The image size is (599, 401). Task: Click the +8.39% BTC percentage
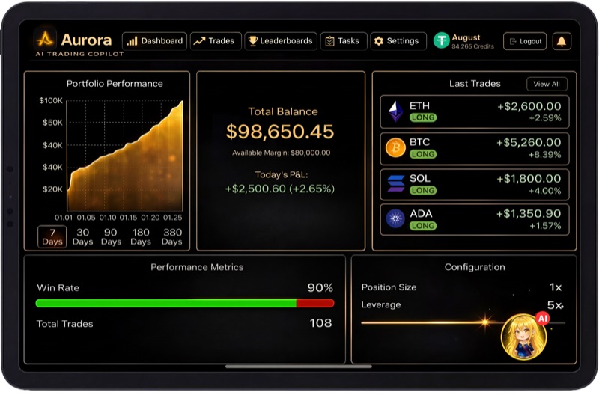click(x=545, y=155)
